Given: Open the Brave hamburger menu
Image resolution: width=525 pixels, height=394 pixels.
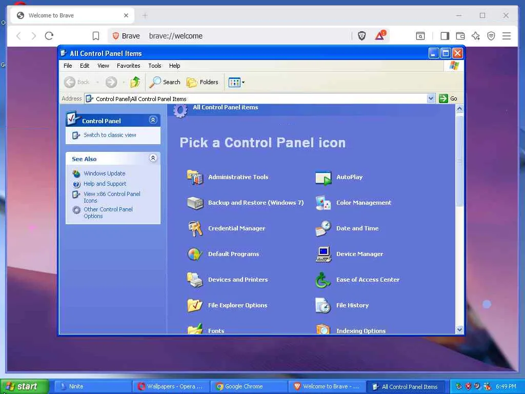Looking at the screenshot, I should [x=507, y=36].
